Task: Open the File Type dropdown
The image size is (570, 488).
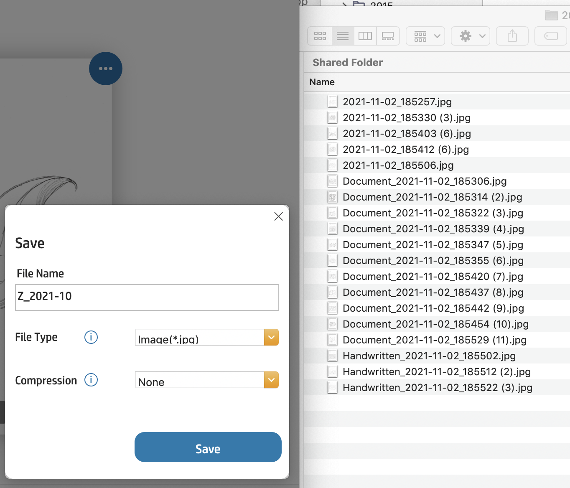Action: pyautogui.click(x=271, y=337)
